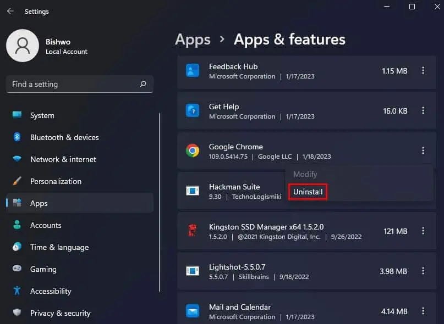Screen dimensions: 444x324
Task: Click the 4.14 MB size value
Action: click(x=394, y=311)
